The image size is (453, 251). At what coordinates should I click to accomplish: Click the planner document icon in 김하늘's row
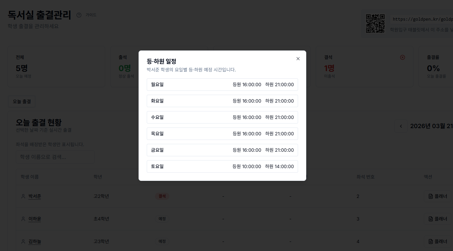[431, 241]
